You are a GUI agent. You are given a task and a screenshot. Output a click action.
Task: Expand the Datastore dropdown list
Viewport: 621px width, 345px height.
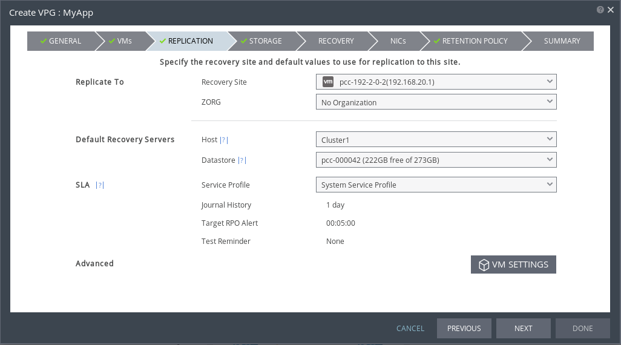point(436,160)
